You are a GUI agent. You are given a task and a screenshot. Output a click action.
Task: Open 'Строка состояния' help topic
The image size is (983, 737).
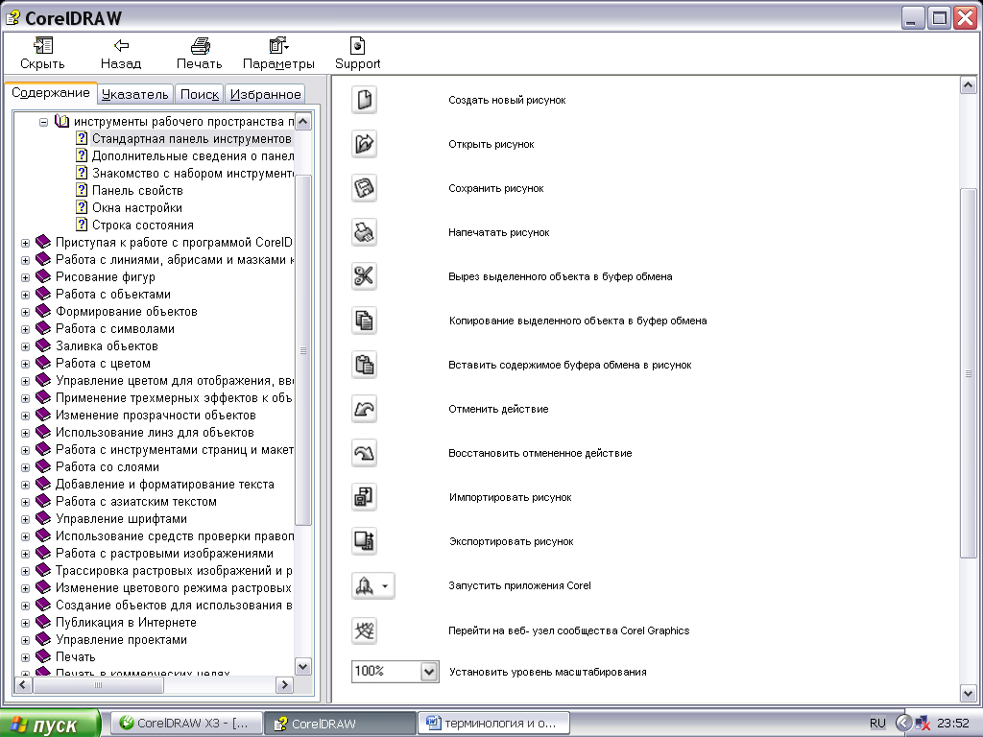tap(142, 225)
